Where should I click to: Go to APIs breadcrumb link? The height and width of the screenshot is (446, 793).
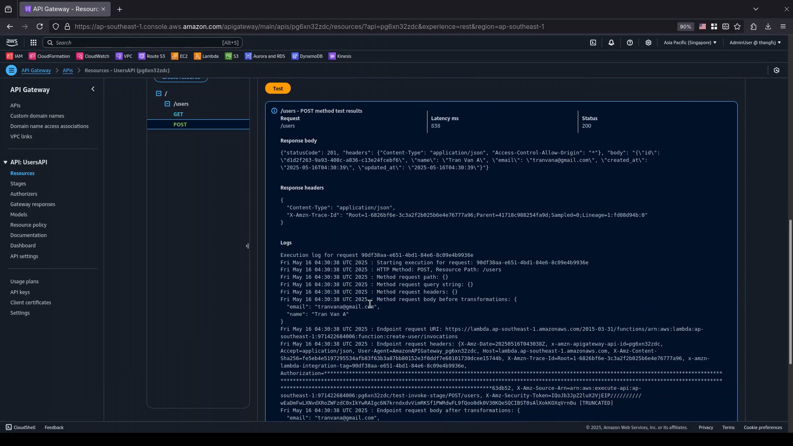tap(68, 70)
